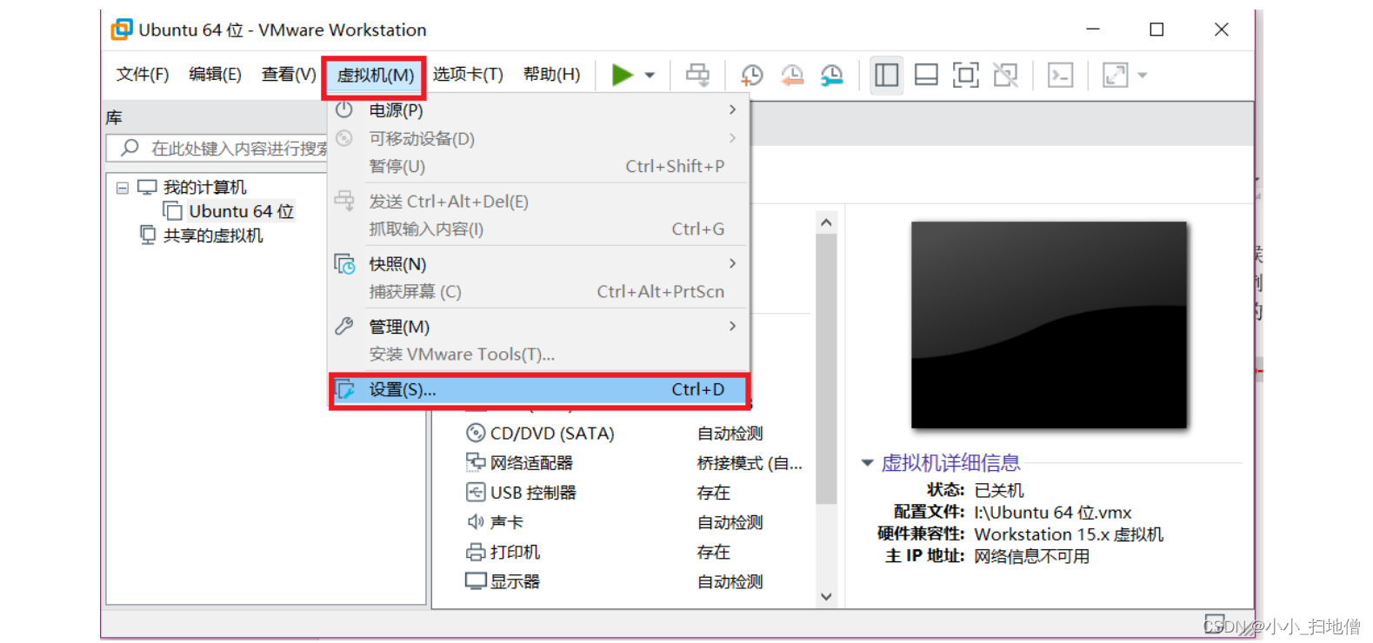Click the 显示器 device row label
Screen dimensions: 1373x643
click(x=515, y=581)
